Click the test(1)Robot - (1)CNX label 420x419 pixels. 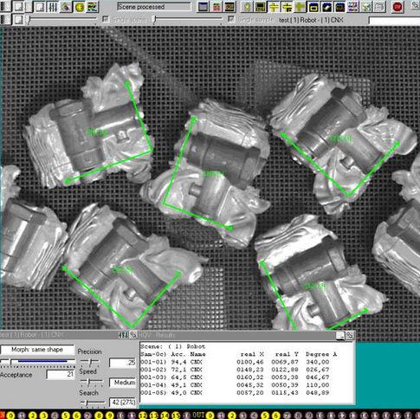click(312, 20)
